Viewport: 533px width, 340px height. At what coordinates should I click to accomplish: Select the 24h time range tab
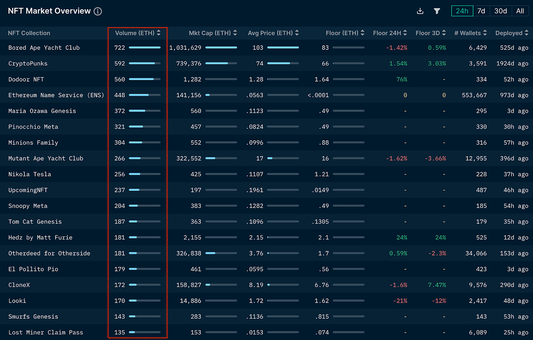click(462, 11)
